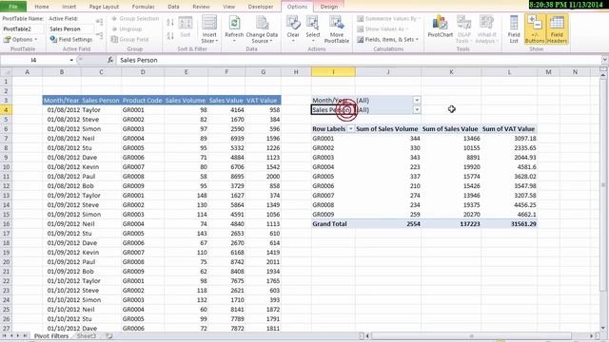The height and width of the screenshot is (342, 609).
Task: Switch to Page Layout tab
Action: pyautogui.click(x=104, y=7)
